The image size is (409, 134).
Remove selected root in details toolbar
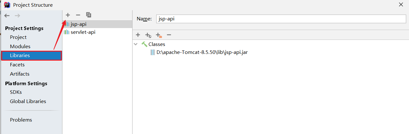(169, 35)
